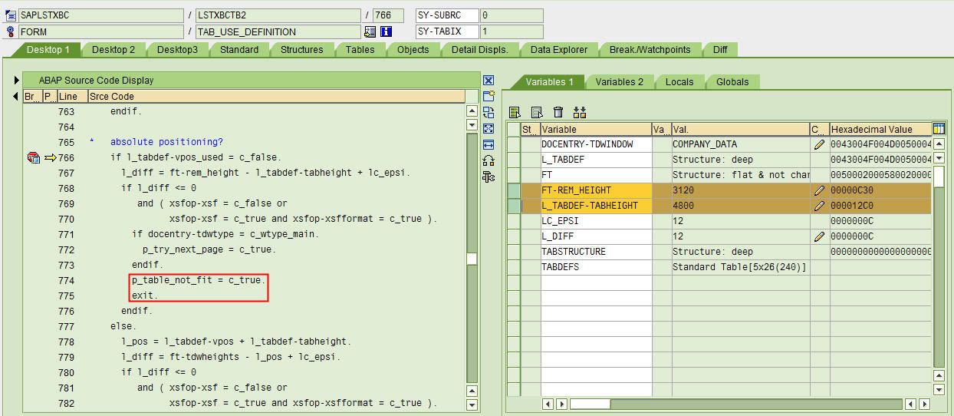
Task: Click the breakpoint icon at line 766
Action: point(33,158)
